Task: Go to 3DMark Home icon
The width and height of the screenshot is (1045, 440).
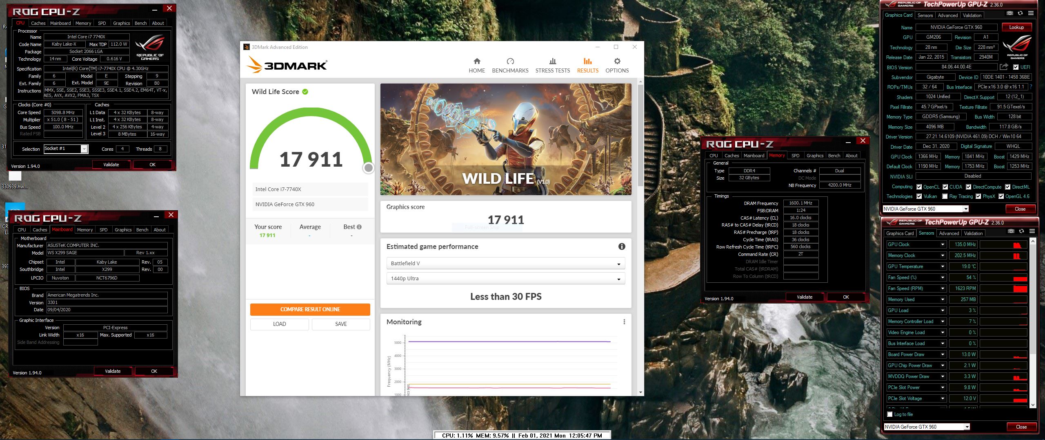Action: 477,61
